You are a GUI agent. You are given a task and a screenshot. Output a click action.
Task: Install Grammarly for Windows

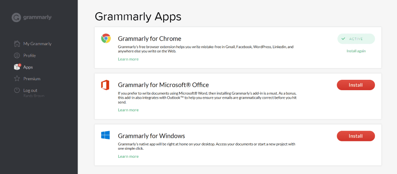click(x=356, y=136)
